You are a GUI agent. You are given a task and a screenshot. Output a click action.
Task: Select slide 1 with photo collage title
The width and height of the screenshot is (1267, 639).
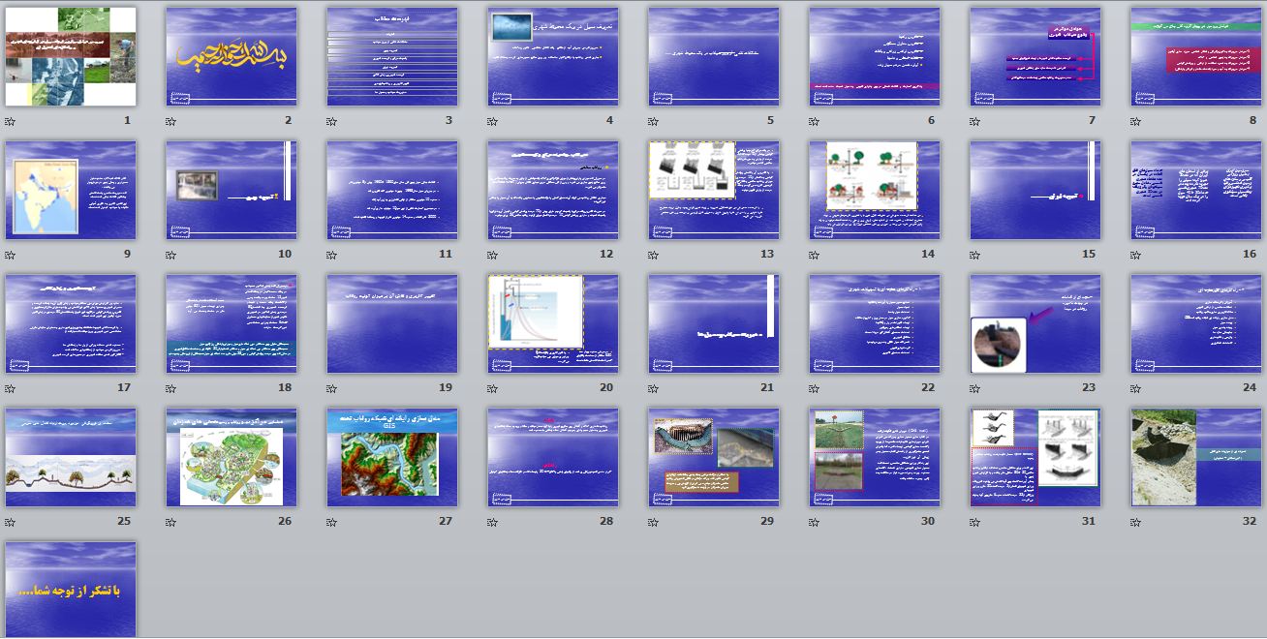[71, 57]
